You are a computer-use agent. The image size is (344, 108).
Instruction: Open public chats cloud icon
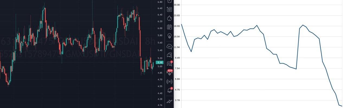[x=169, y=46]
